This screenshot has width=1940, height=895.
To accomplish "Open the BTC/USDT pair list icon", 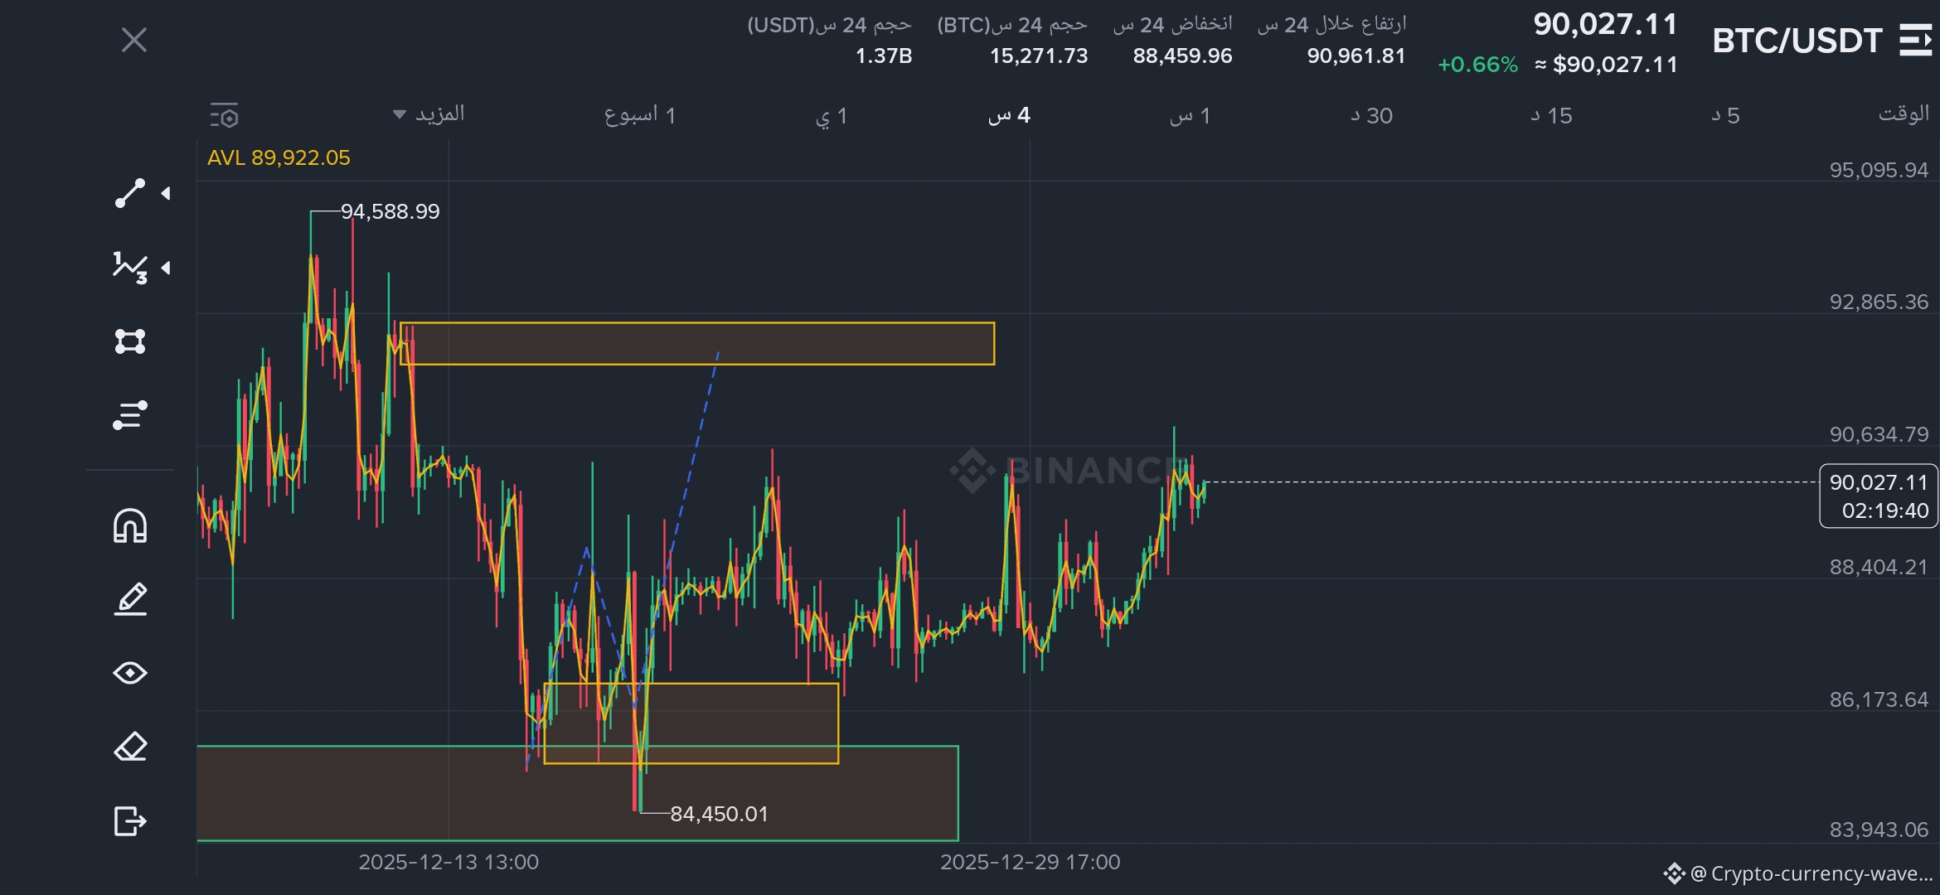I will [x=1915, y=40].
